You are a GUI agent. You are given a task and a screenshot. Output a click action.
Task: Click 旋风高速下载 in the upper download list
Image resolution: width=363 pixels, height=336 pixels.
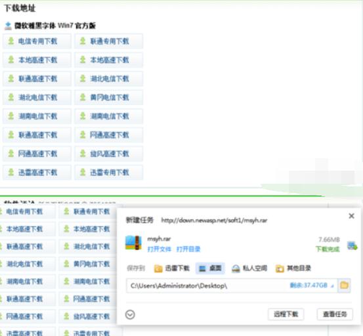pyautogui.click(x=108, y=154)
